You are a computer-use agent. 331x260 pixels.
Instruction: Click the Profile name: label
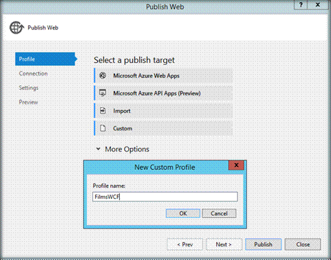(x=109, y=186)
